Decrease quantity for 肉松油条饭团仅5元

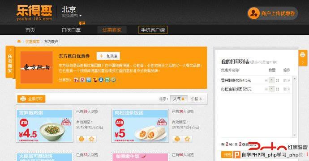[x=266, y=89]
